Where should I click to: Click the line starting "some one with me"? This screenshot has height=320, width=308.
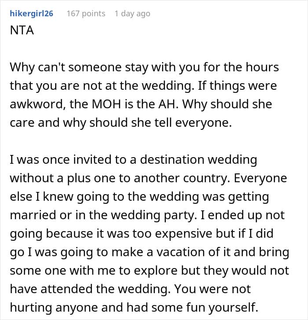click(x=148, y=270)
